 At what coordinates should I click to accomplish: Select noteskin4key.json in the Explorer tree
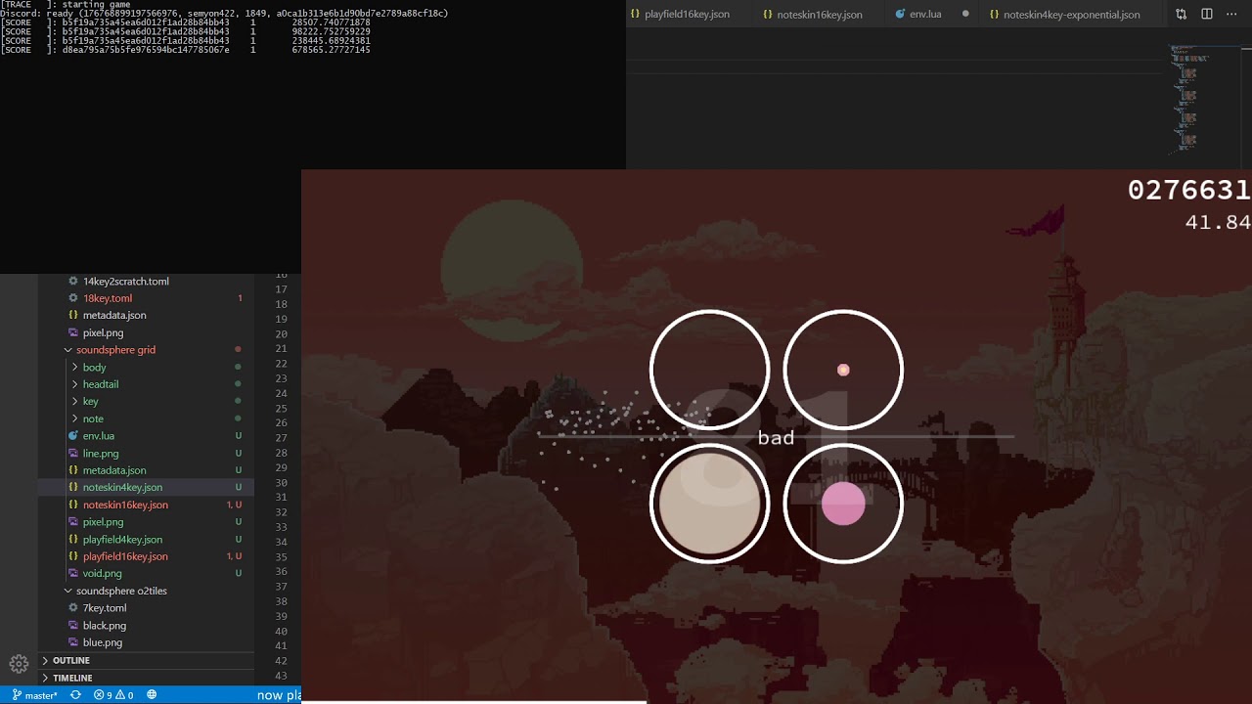coord(147,488)
